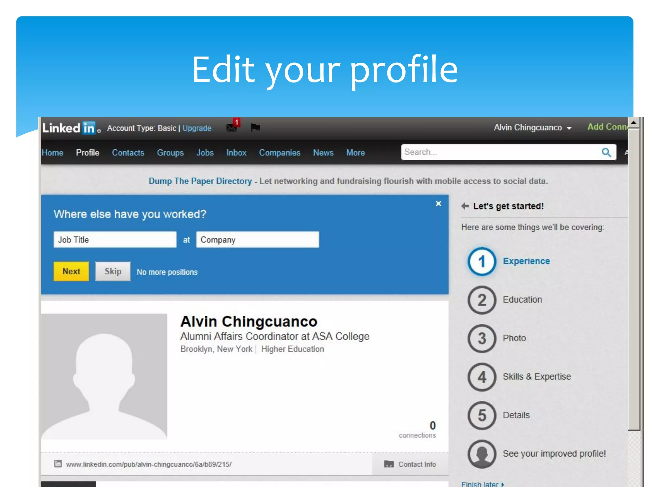This screenshot has height=487, width=649.
Task: Open the Inbox menu
Action: [x=236, y=153]
